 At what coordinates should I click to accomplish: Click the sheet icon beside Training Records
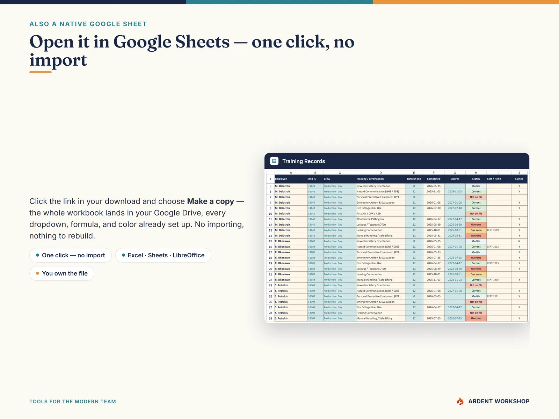(x=274, y=161)
